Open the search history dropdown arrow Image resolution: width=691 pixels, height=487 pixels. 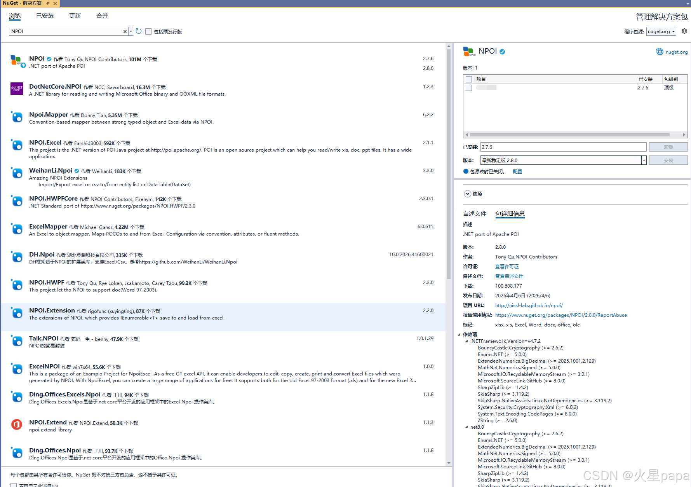tap(131, 31)
